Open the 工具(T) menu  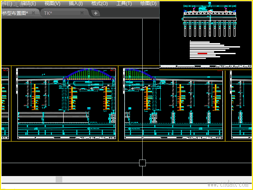tap(124, 4)
